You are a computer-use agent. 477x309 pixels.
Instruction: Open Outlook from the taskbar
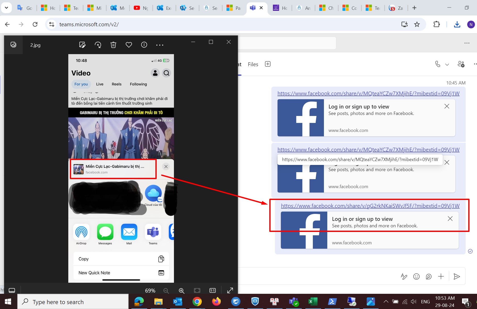coord(178,302)
